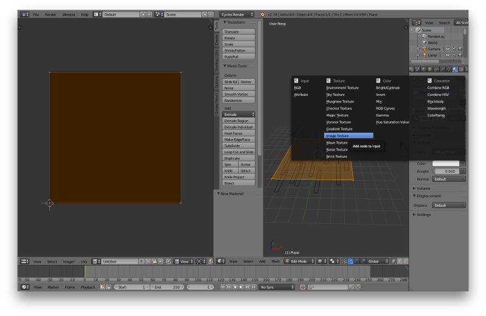Screen dimensions: 486x316
Task: Click the Subdivide button
Action: tap(238, 146)
